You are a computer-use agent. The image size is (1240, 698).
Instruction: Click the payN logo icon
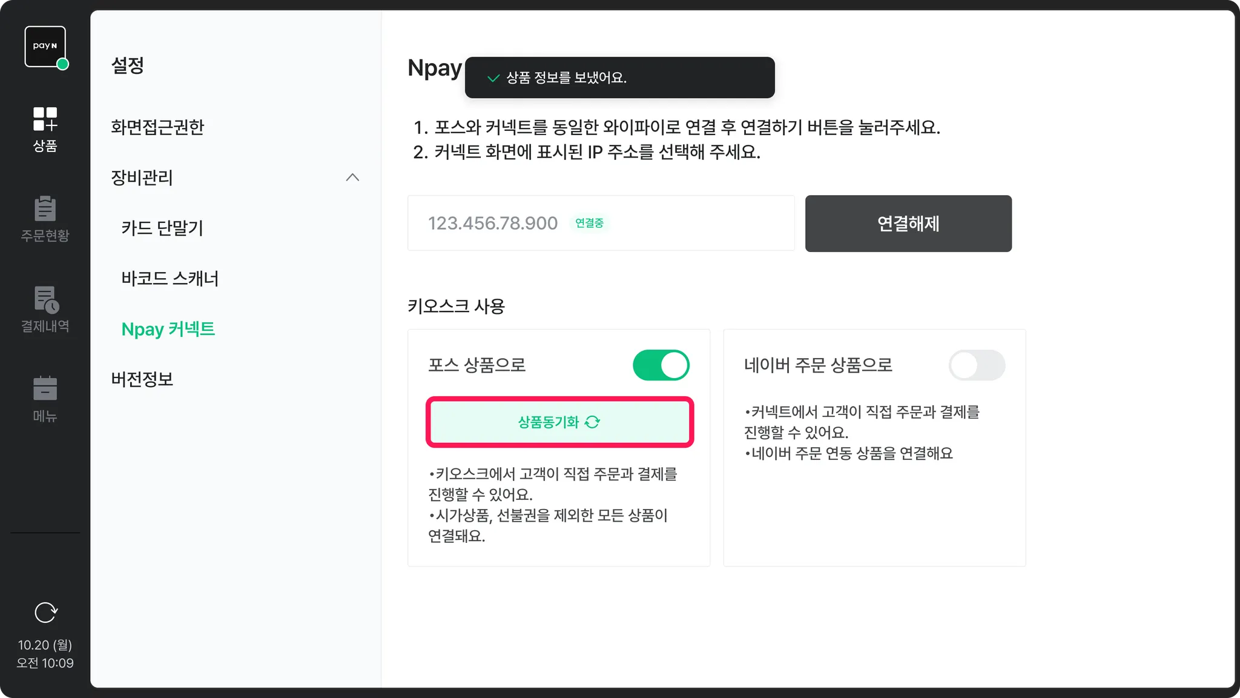pyautogui.click(x=45, y=47)
